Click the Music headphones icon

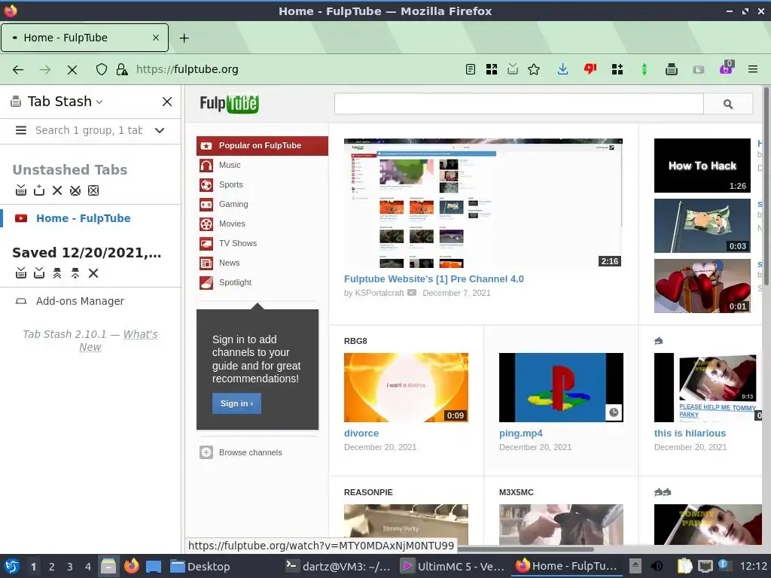206,165
